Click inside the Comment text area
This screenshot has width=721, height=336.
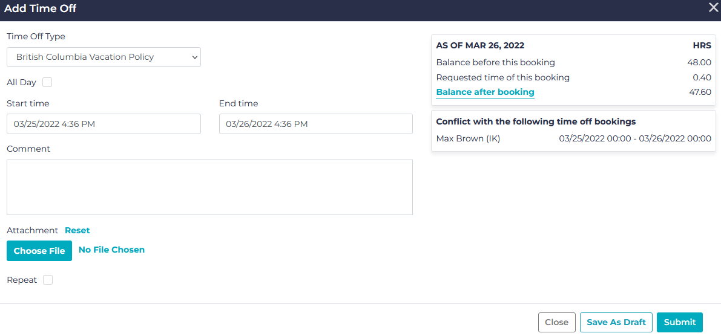tap(209, 187)
